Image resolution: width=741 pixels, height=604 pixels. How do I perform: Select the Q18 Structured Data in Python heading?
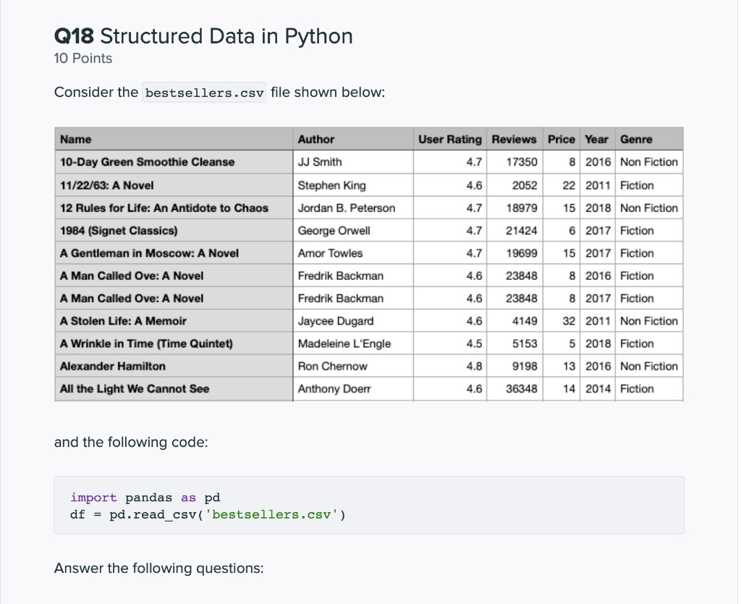pyautogui.click(x=203, y=35)
